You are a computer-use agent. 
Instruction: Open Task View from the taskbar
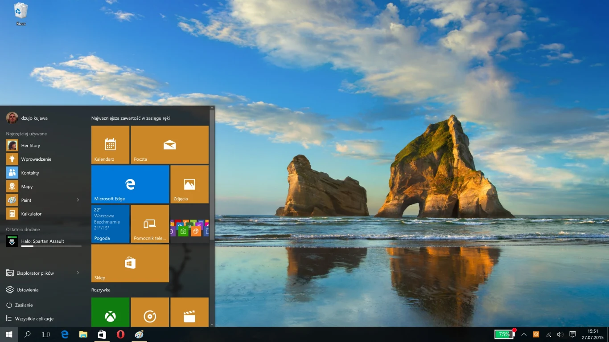(x=45, y=334)
